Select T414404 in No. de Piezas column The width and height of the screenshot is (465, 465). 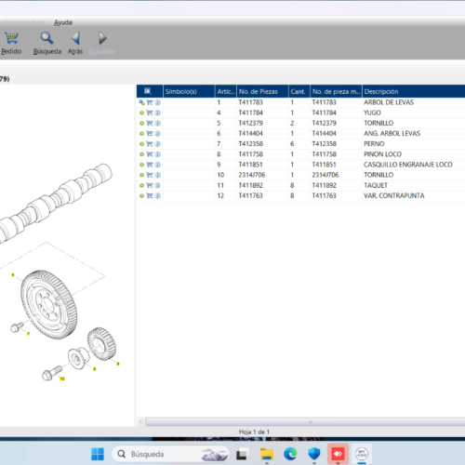(250, 134)
